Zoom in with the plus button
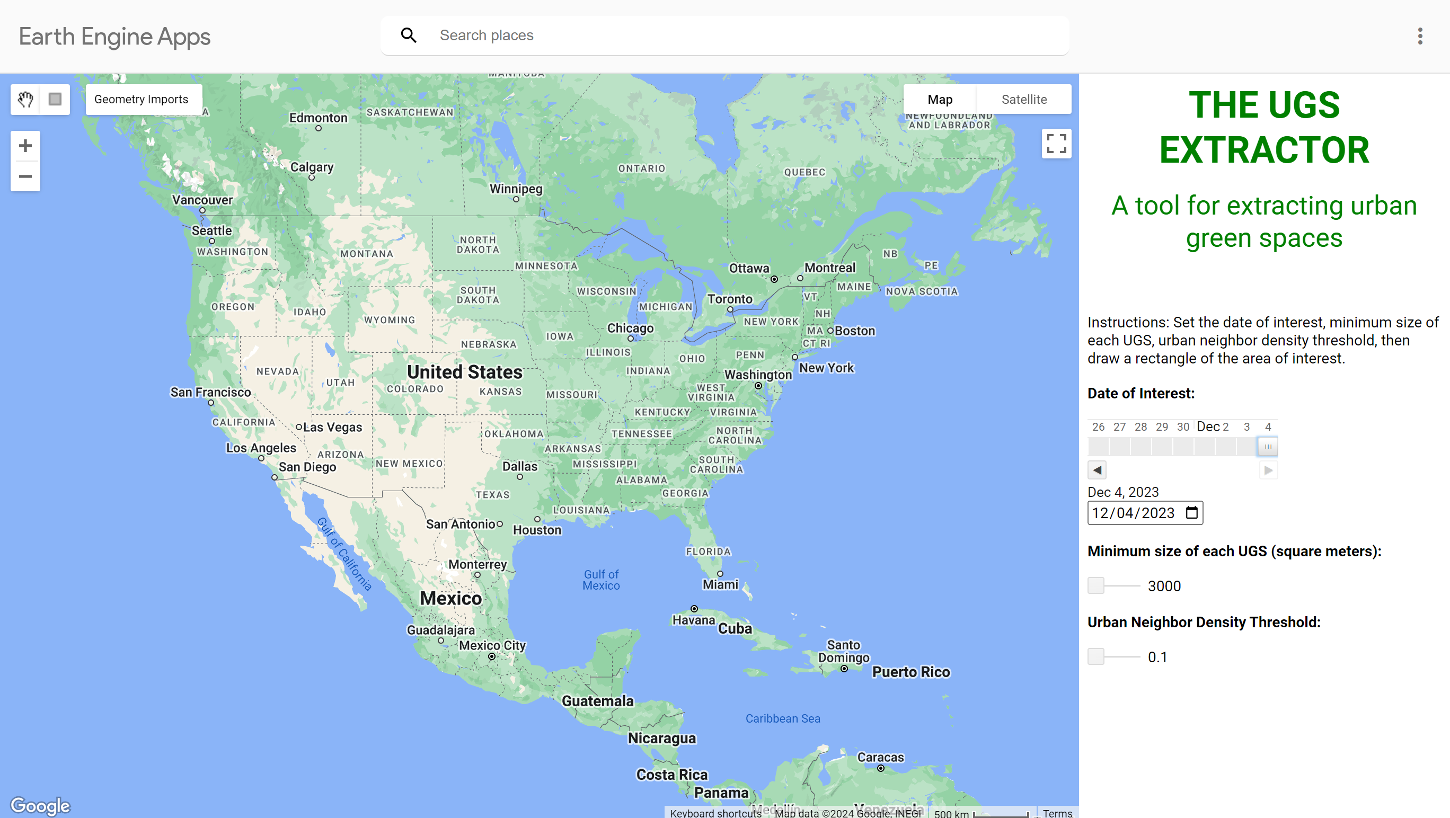This screenshot has height=818, width=1450. [x=25, y=146]
